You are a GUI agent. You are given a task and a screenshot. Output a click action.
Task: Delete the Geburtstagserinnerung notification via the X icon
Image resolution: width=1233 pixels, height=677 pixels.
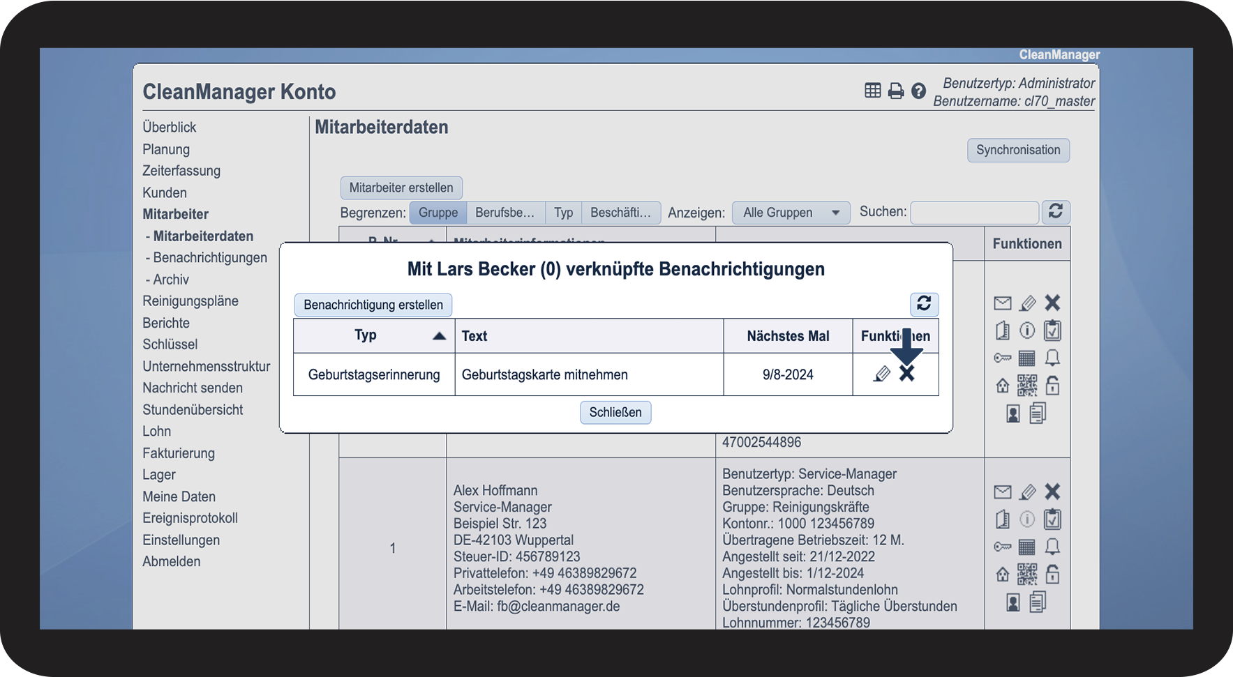pos(906,374)
